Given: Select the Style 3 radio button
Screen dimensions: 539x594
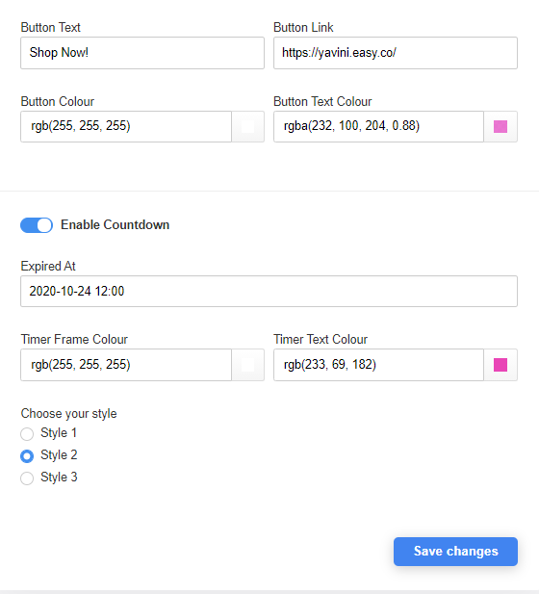Looking at the screenshot, I should coord(27,478).
